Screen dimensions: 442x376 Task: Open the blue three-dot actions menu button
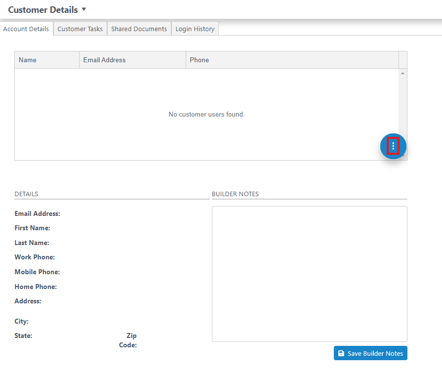coord(393,146)
